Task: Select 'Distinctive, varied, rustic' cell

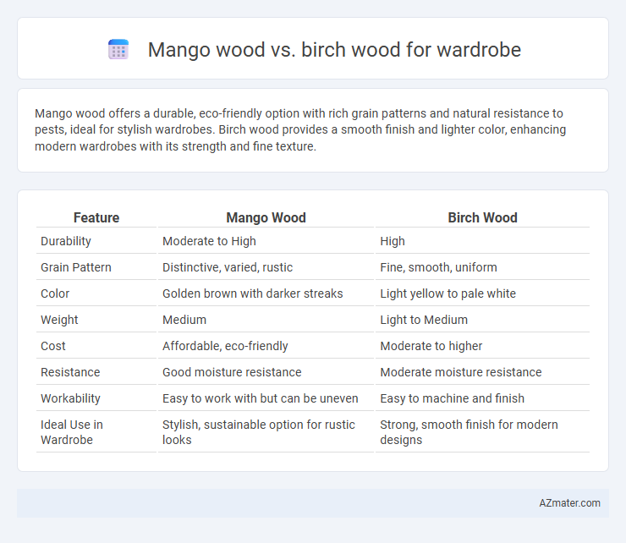Action: [x=228, y=267]
